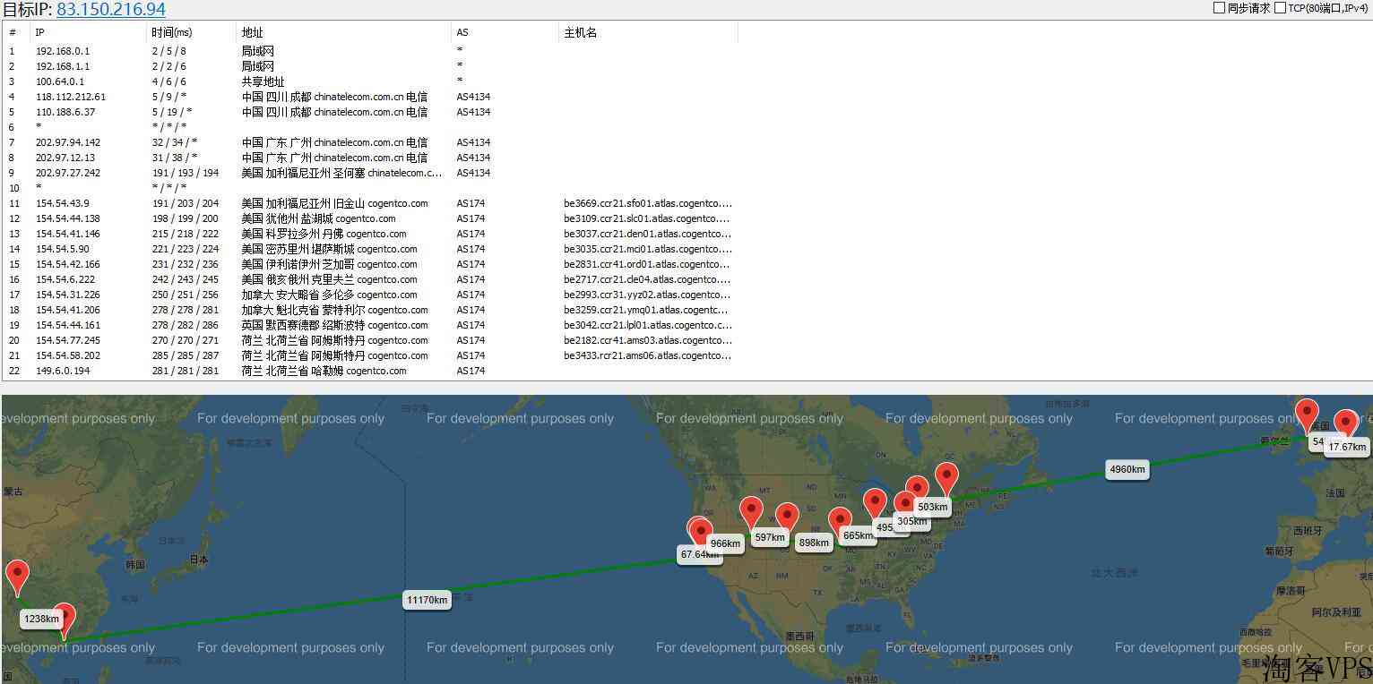
Task: Select the Montreal pin at the 4960km line start
Action: click(x=946, y=477)
